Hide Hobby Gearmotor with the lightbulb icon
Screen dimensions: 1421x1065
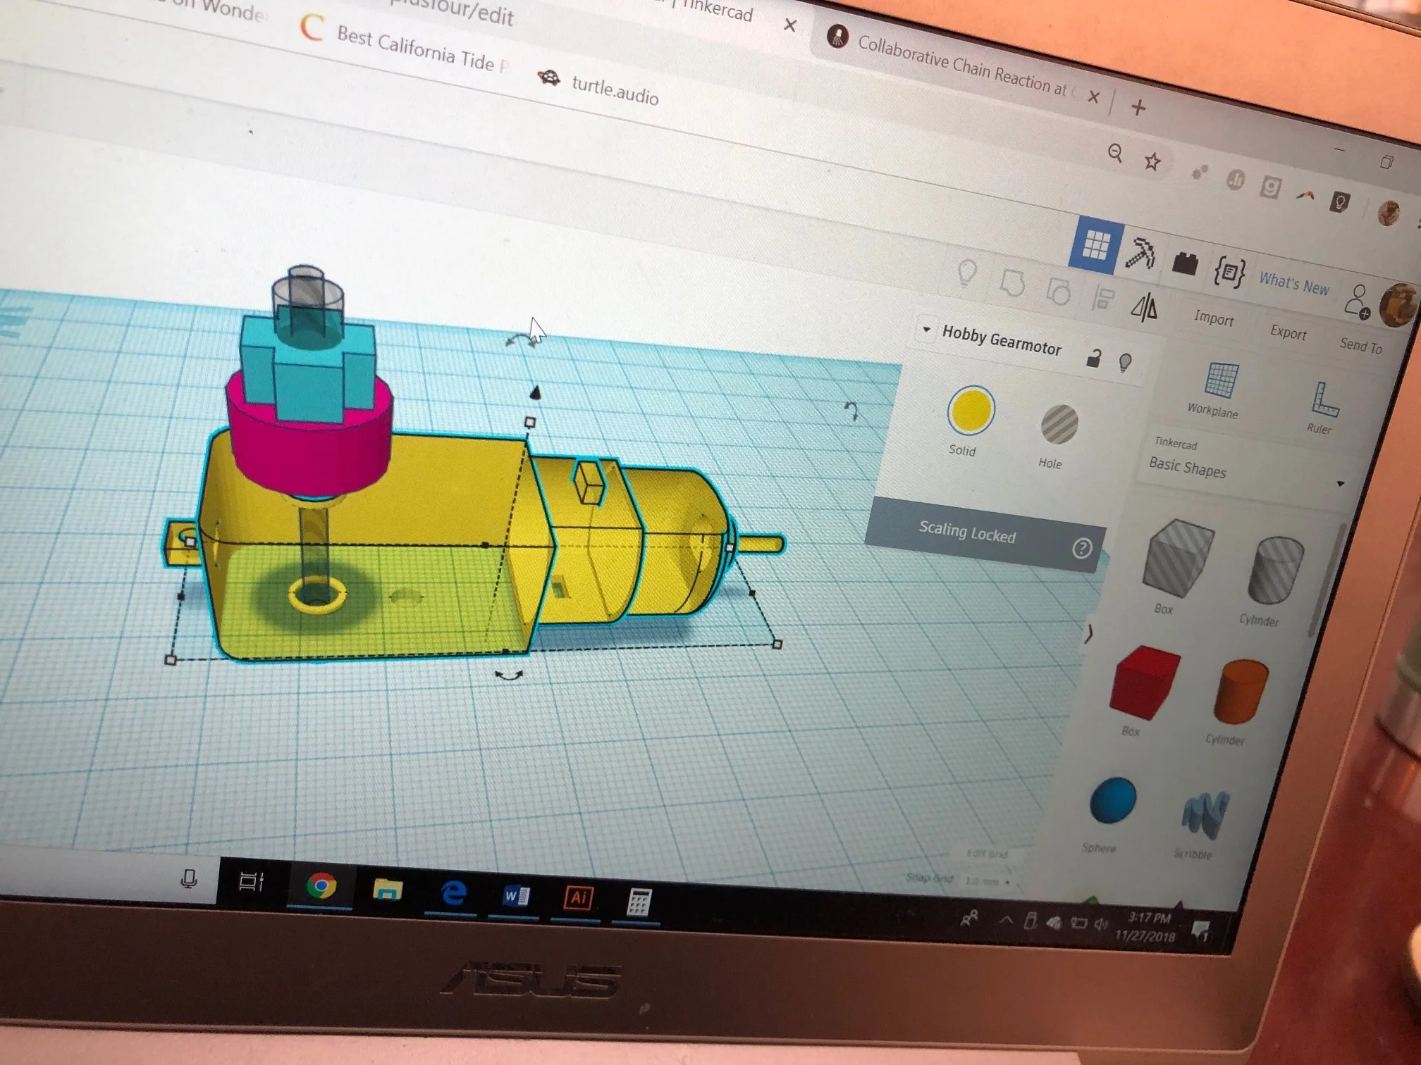1126,363
